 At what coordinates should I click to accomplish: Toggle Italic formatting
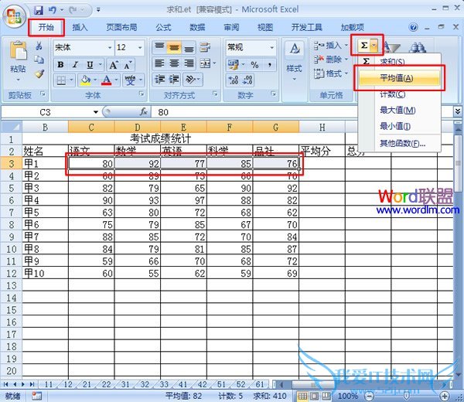tap(75, 64)
